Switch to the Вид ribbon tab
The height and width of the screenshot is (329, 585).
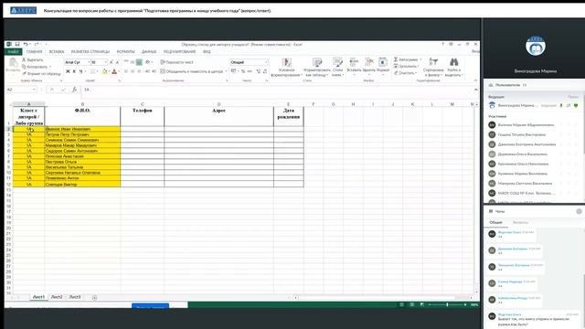tap(207, 52)
